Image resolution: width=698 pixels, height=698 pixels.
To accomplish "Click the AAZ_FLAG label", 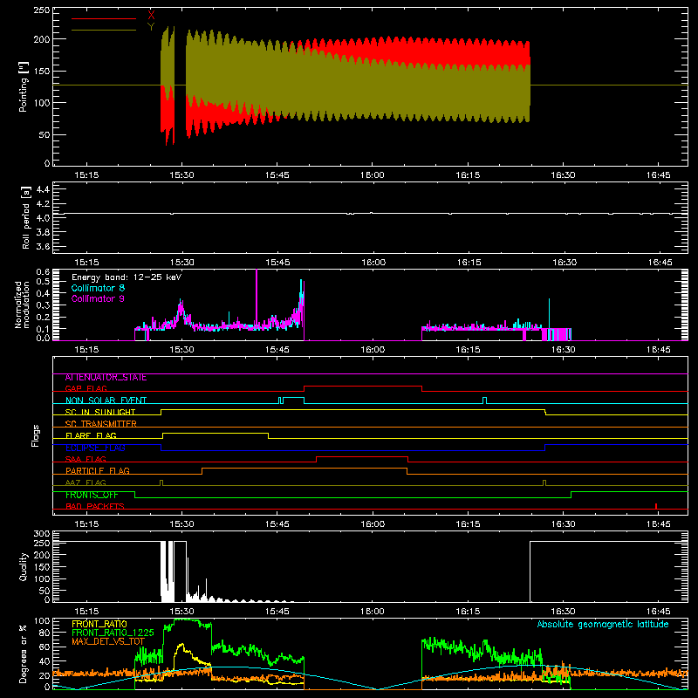I will 86,482.
